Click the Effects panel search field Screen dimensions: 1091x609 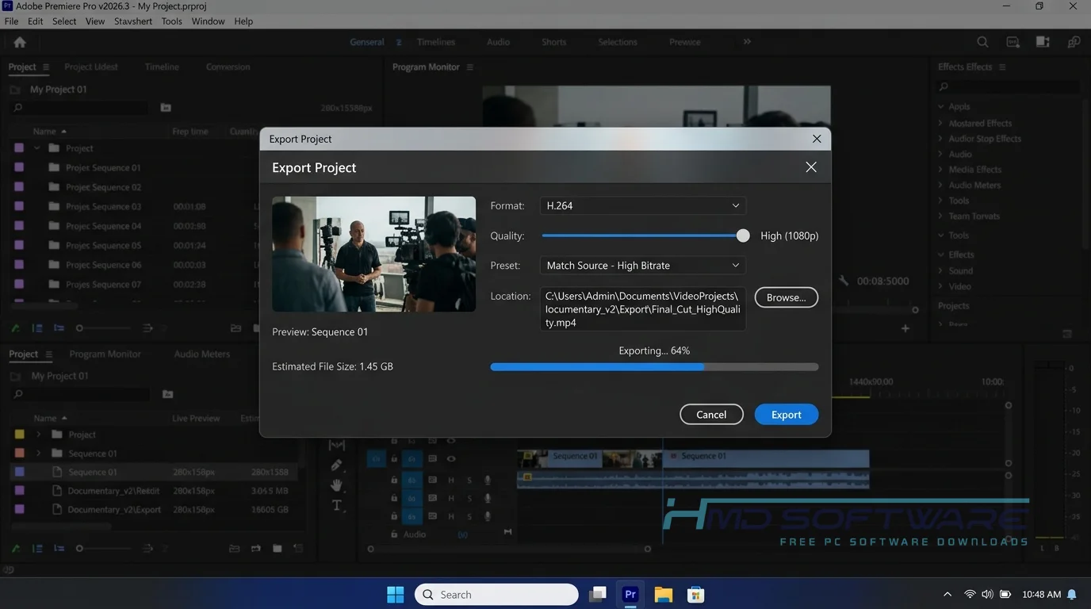(x=1008, y=86)
